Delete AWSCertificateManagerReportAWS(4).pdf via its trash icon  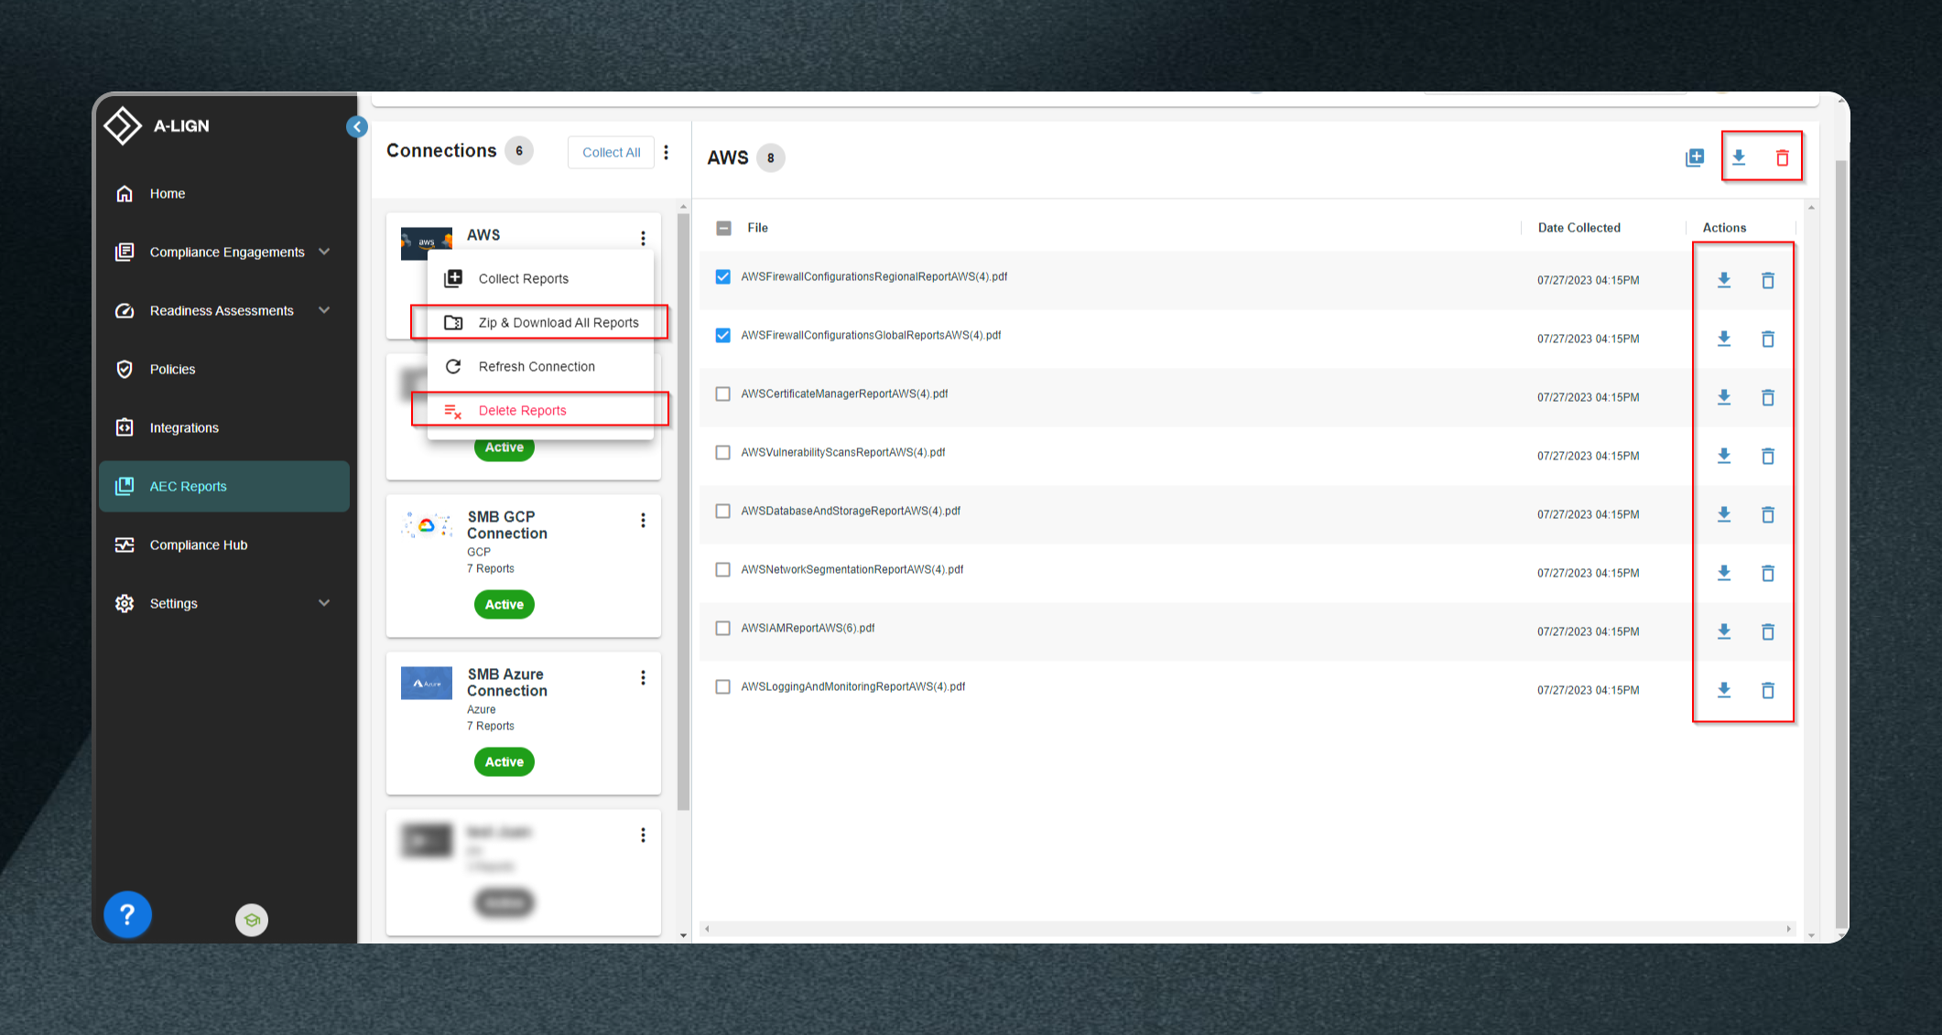[1767, 397]
